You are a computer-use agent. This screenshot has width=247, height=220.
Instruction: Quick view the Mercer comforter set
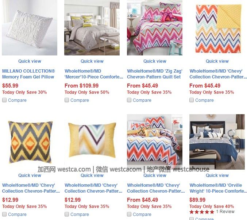(92, 61)
